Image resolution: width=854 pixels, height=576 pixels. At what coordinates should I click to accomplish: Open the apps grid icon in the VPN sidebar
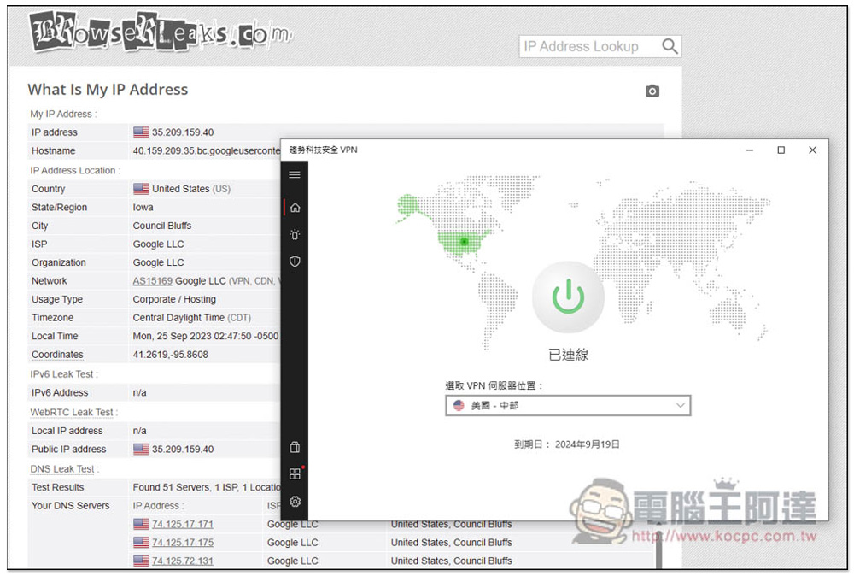[295, 473]
